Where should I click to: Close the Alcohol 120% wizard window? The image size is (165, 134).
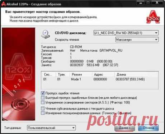pyautogui.click(x=157, y=3)
